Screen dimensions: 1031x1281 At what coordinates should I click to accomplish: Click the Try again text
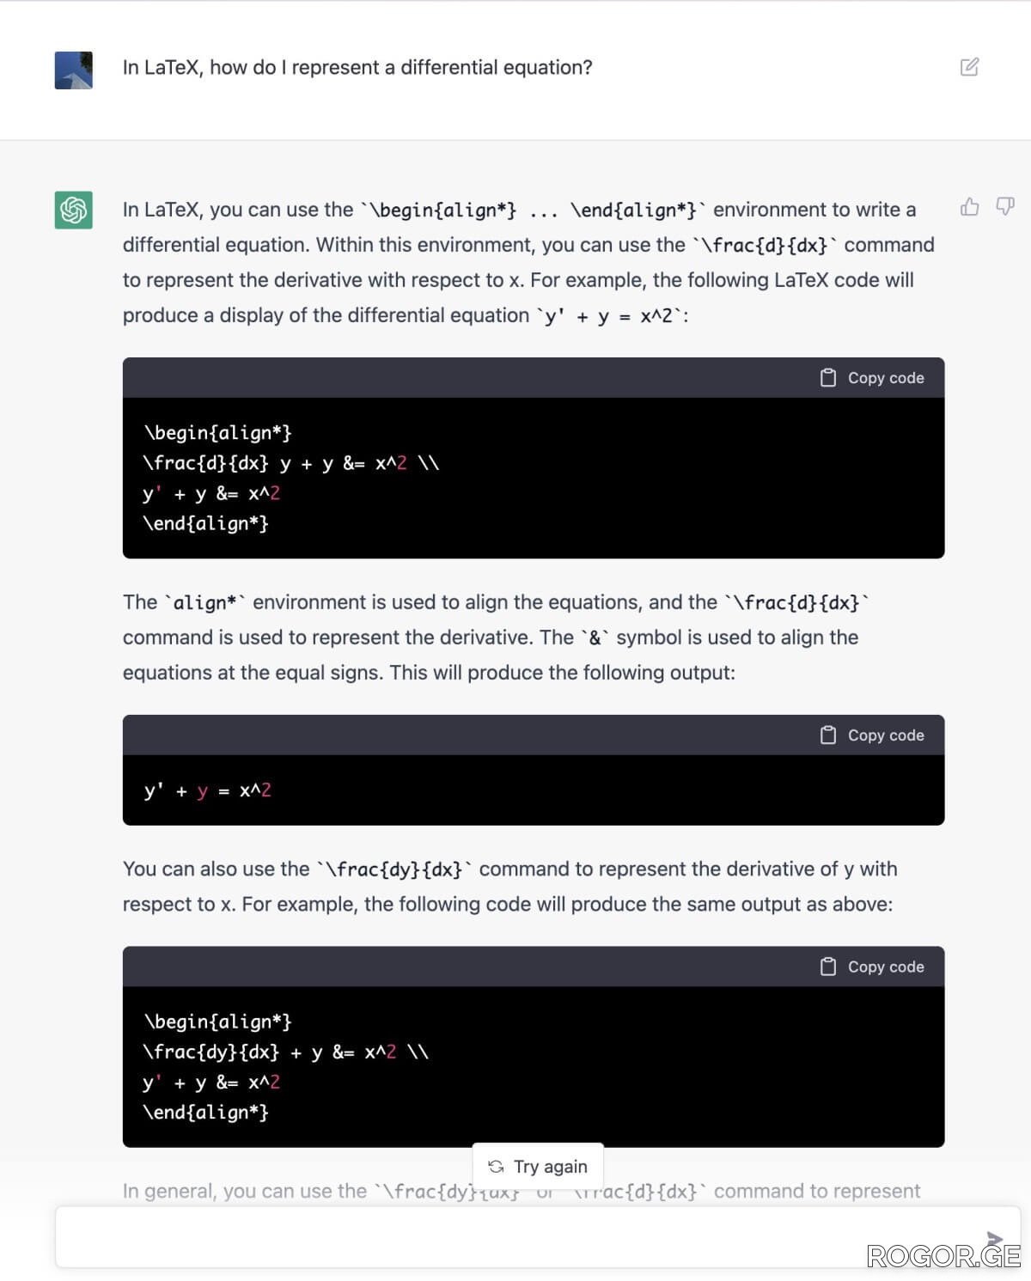[x=551, y=1166]
